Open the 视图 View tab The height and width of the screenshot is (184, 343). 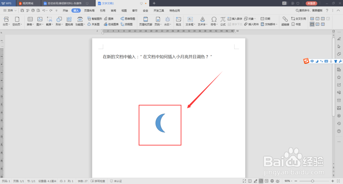[124, 11]
